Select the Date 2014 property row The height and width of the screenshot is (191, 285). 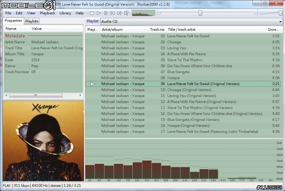[43, 60]
